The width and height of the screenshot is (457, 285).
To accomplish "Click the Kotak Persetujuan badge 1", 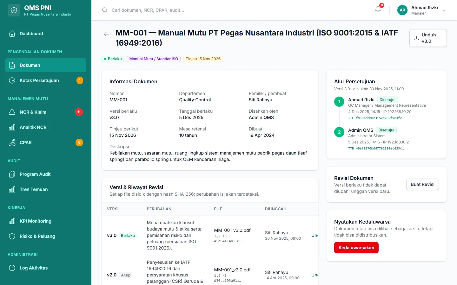I will click(80, 80).
